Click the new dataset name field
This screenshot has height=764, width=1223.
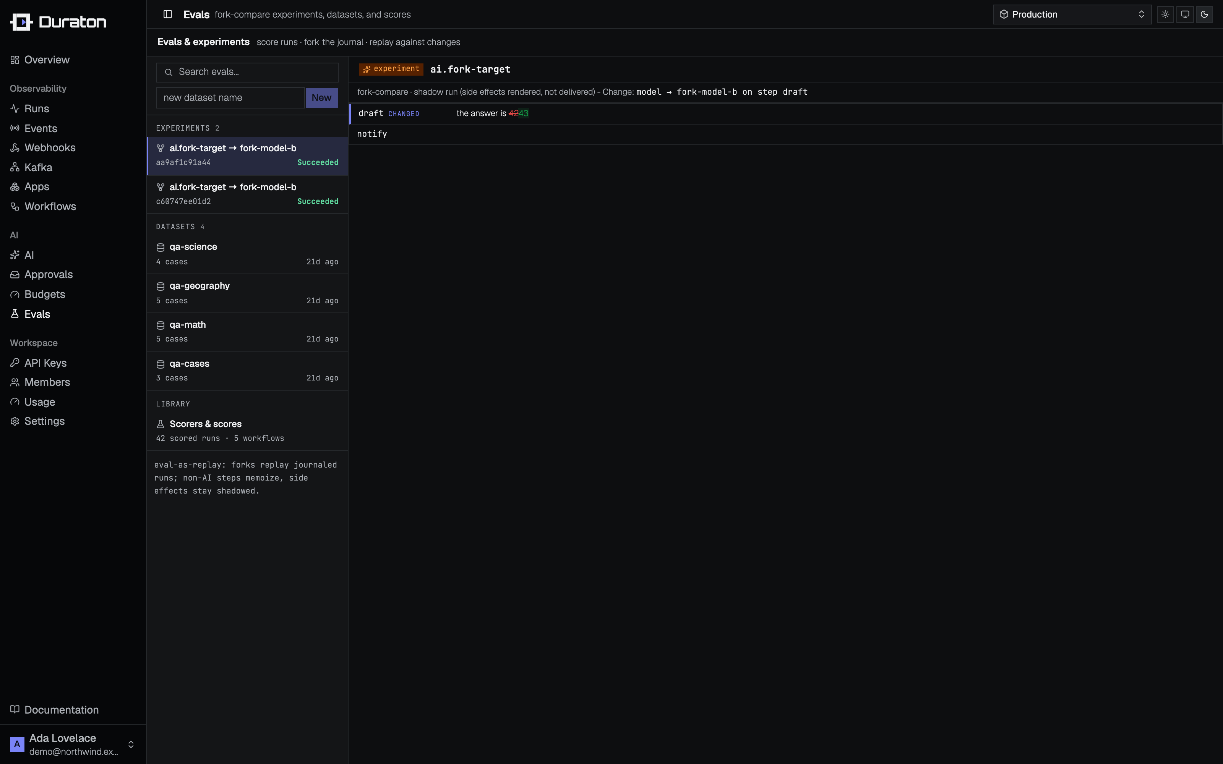(x=230, y=97)
